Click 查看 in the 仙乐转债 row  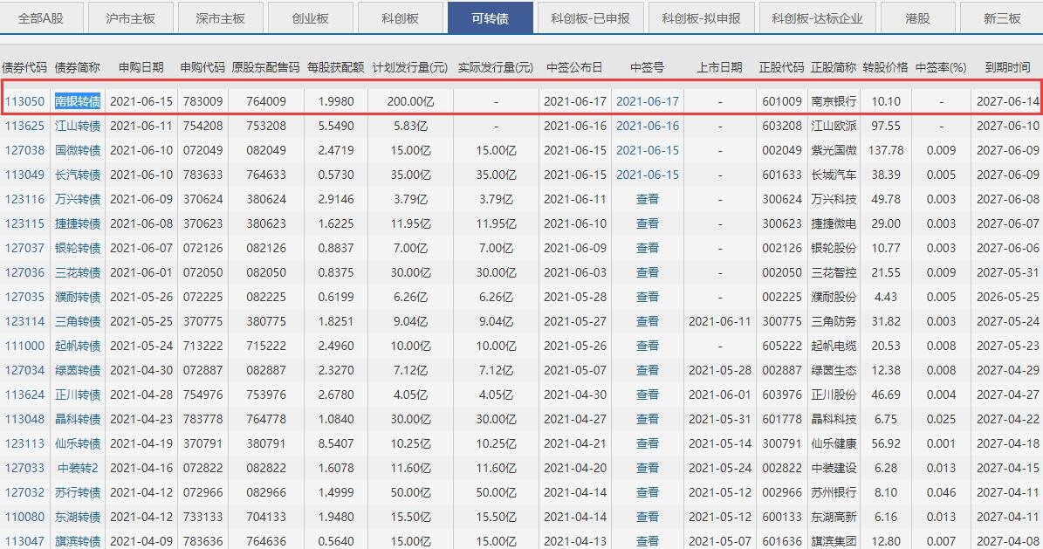648,443
